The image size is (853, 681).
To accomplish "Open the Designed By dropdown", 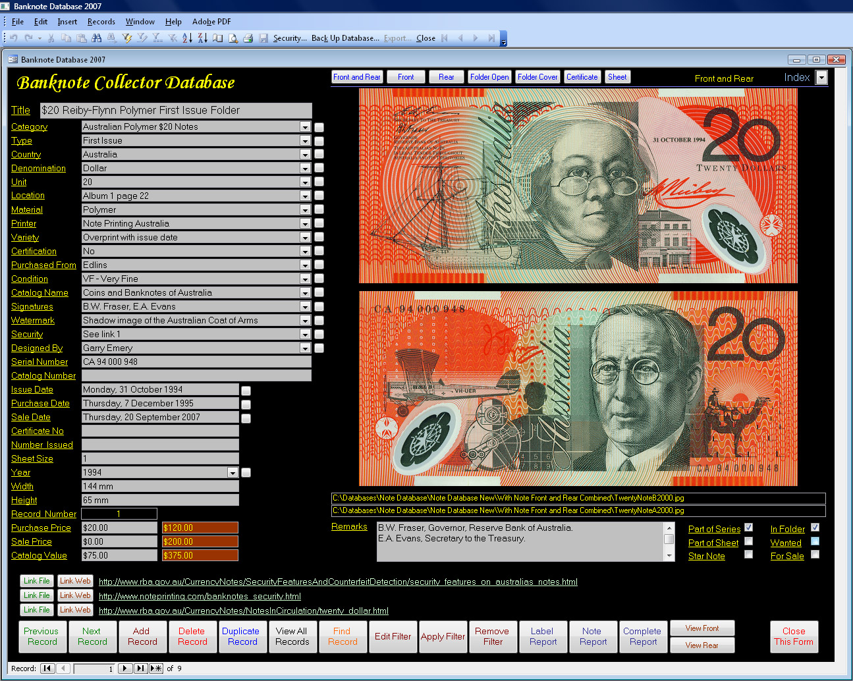I will (305, 348).
